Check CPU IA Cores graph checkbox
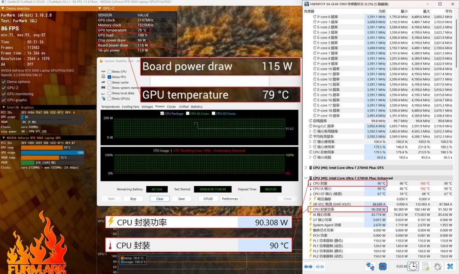 pos(188,113)
